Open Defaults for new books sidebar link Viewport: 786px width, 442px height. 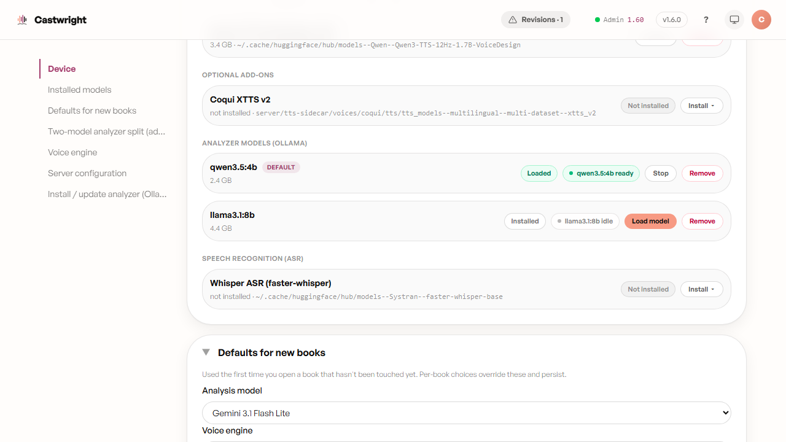tap(92, 110)
